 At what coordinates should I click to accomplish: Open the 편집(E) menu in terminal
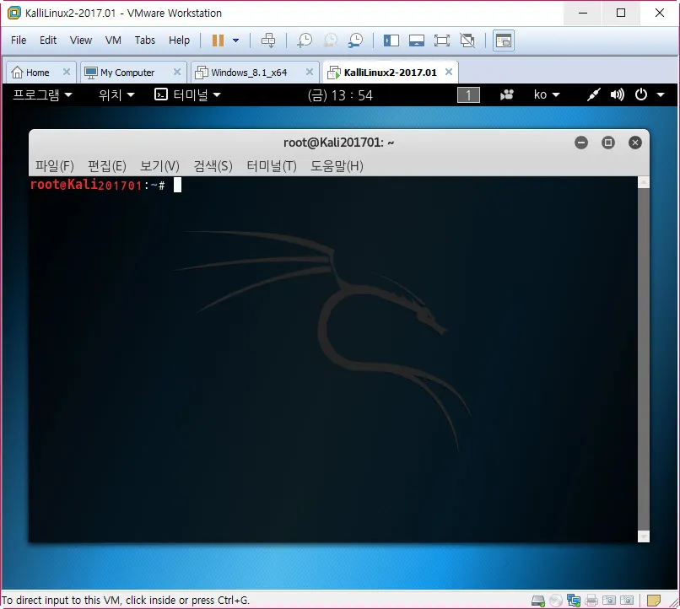pyautogui.click(x=106, y=166)
